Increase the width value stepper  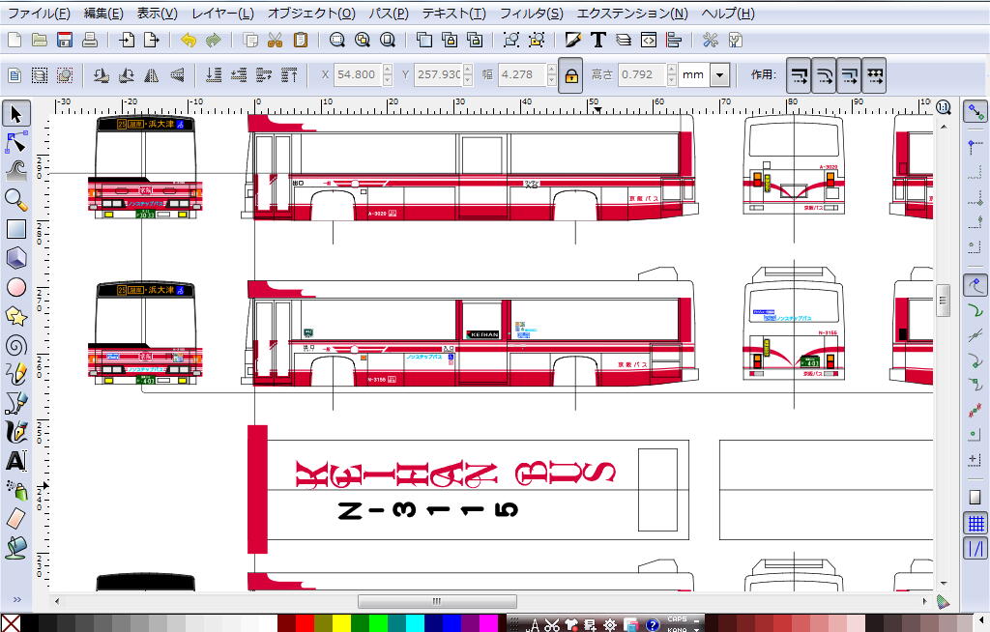(x=551, y=69)
